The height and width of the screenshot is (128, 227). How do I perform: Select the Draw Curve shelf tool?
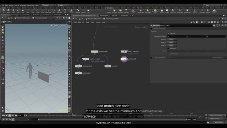pos(48,11)
